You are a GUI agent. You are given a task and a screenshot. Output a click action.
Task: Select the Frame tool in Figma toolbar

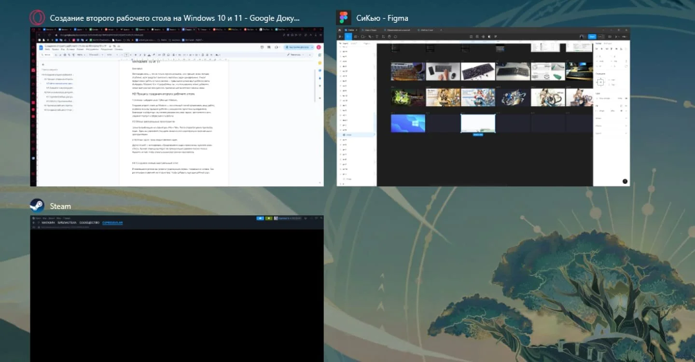pos(356,36)
